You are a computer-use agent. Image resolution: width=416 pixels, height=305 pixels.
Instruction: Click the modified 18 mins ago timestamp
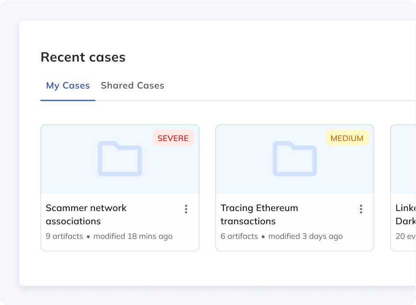click(x=133, y=236)
